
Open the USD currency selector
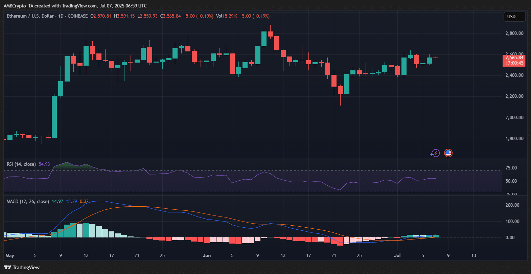pyautogui.click(x=514, y=17)
